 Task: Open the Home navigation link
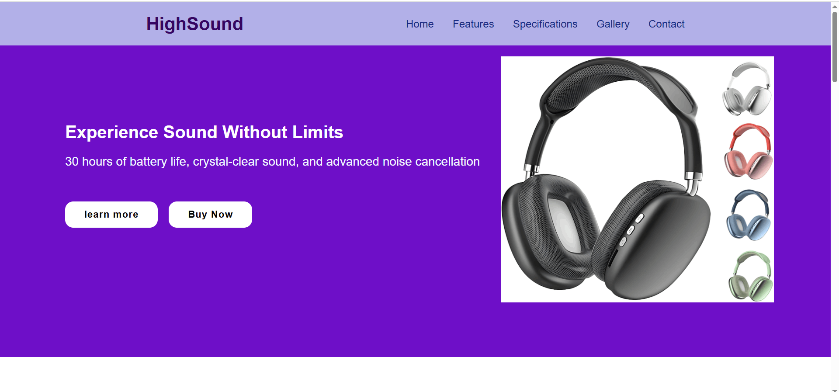419,24
